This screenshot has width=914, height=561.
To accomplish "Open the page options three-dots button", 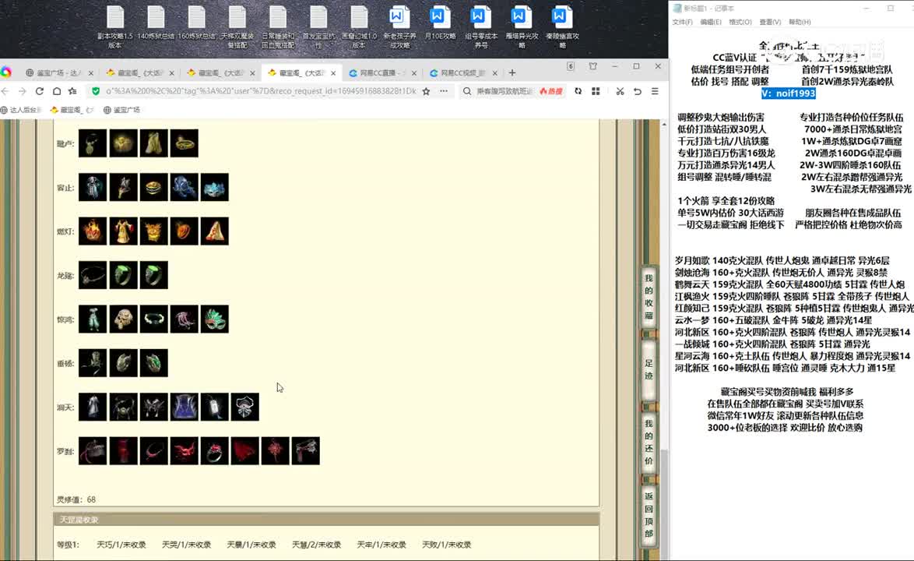I will [444, 91].
